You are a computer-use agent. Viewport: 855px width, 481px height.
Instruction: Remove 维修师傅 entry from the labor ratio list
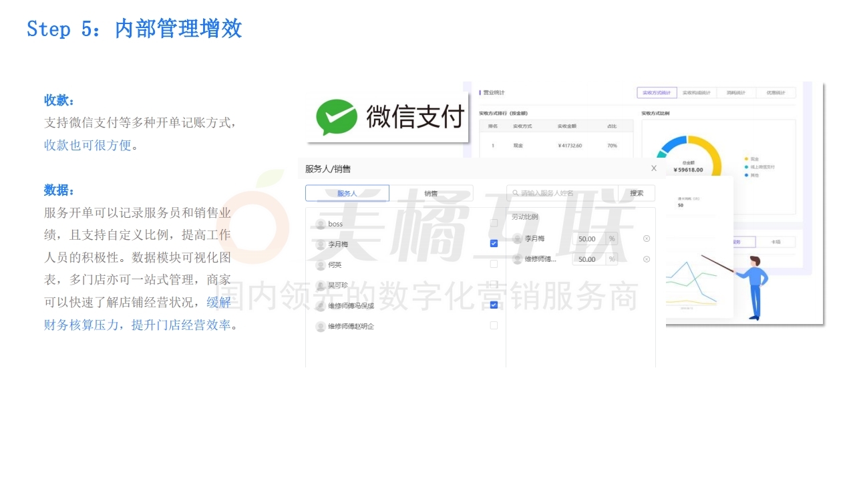646,259
